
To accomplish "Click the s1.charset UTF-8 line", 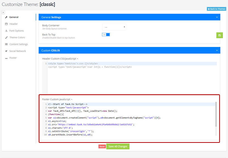I will tap(60, 128).
